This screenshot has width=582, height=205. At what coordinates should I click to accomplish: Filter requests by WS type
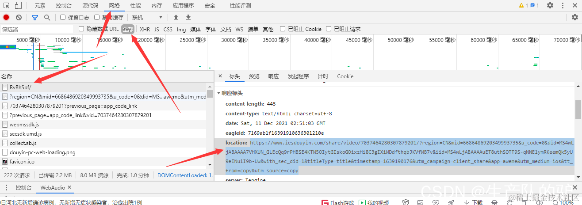pyautogui.click(x=239, y=29)
